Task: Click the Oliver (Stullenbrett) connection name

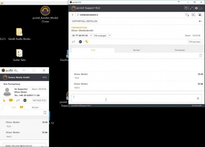Action: (x=82, y=31)
